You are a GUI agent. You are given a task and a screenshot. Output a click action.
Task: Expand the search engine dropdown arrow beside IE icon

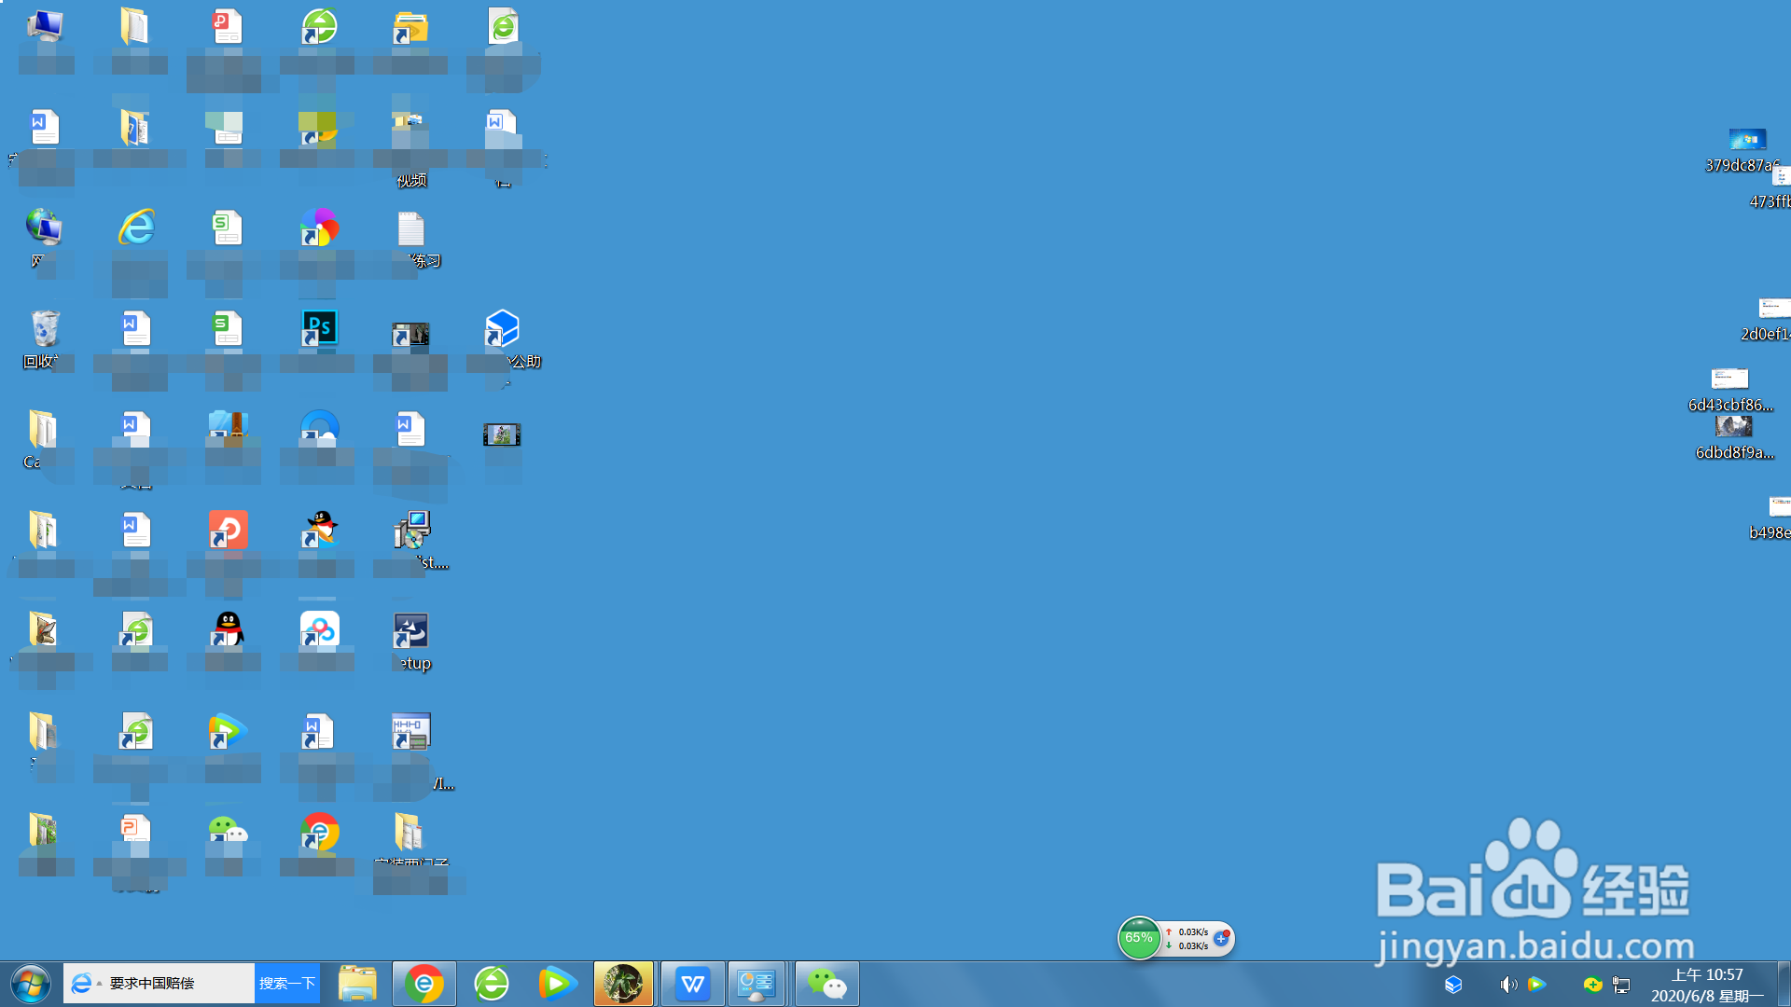(x=100, y=984)
